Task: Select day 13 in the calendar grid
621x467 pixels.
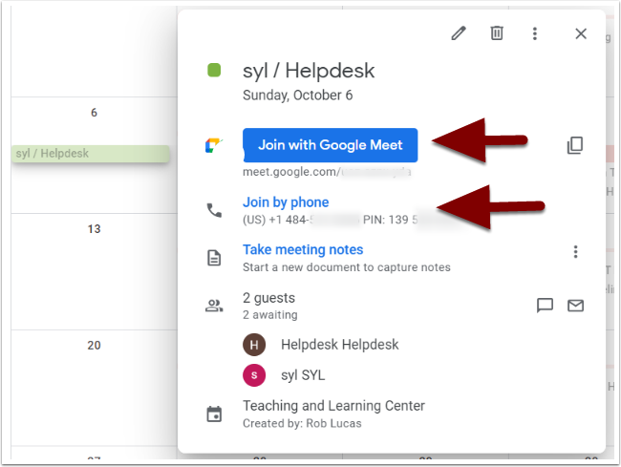Action: click(94, 229)
